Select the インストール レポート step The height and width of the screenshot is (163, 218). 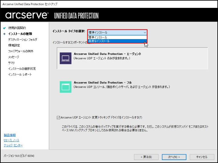click(x=20, y=75)
